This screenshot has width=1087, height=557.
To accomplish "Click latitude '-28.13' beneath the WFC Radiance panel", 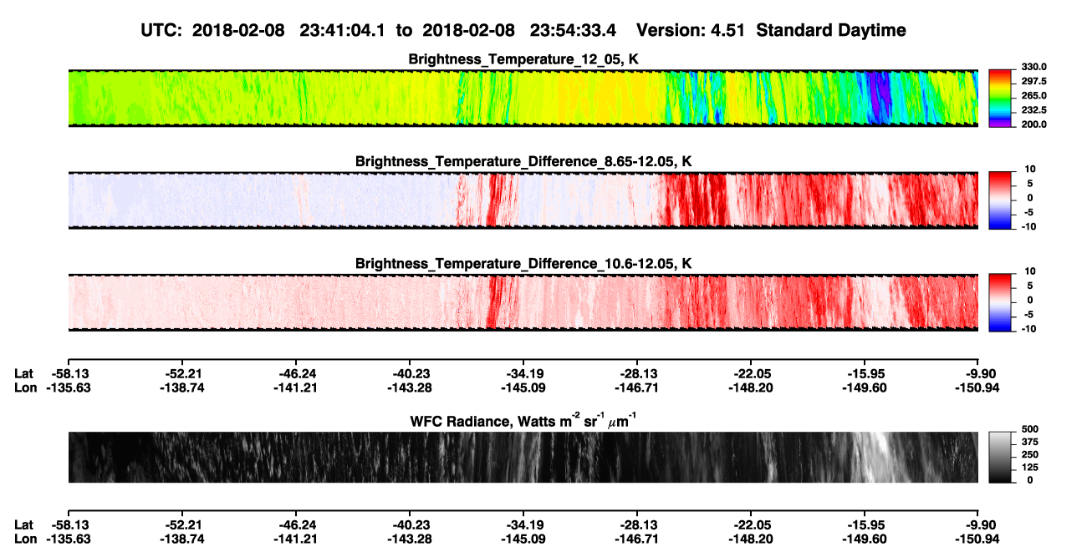I will point(638,525).
